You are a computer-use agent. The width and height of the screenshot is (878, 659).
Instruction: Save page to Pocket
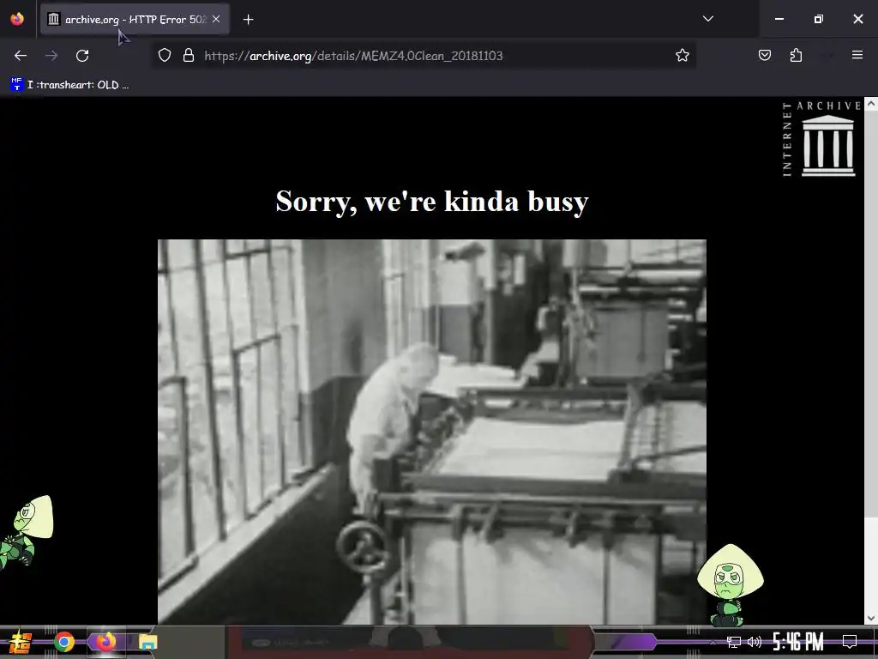(765, 56)
